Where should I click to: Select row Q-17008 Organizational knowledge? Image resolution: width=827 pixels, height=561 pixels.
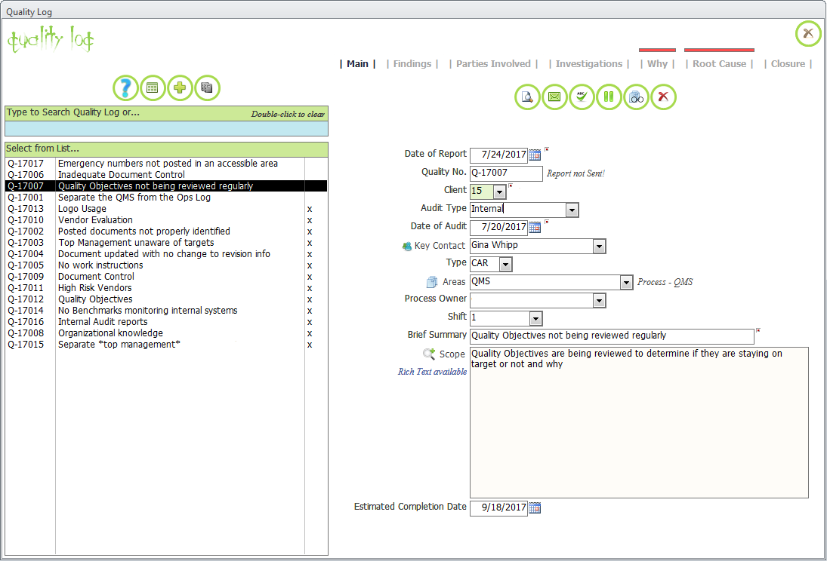coord(166,333)
